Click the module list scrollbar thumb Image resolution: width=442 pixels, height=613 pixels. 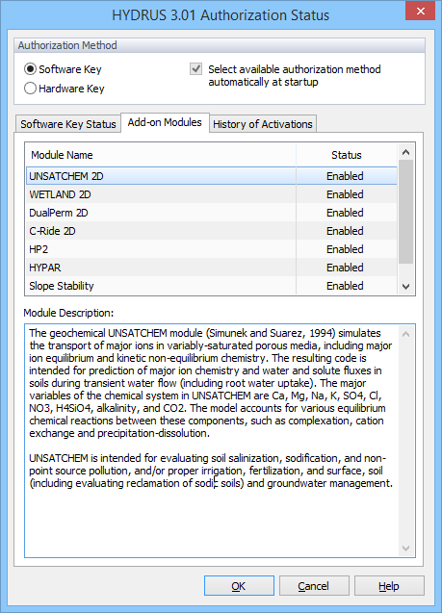coord(406,212)
